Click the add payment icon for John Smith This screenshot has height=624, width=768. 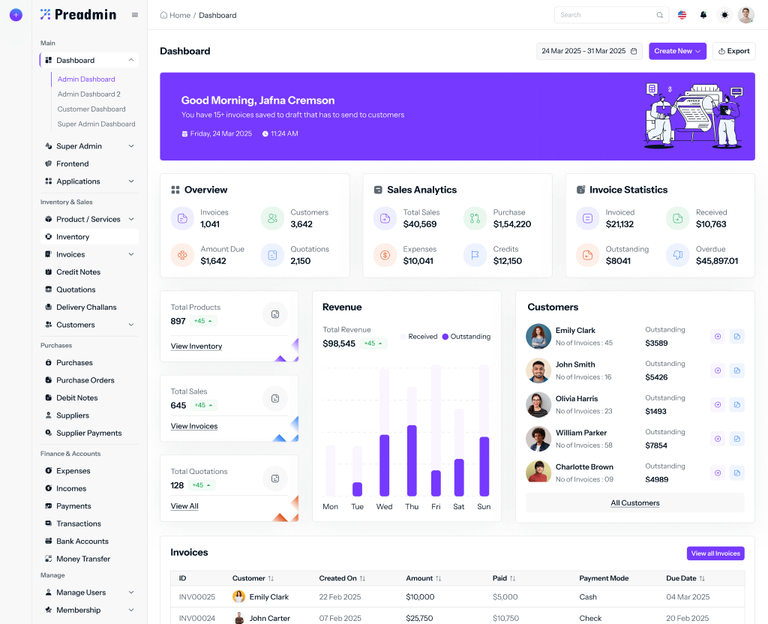point(718,370)
